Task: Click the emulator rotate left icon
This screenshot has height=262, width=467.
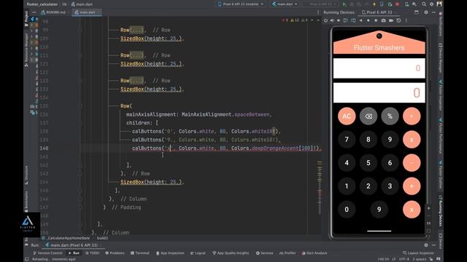Action: pos(345,20)
